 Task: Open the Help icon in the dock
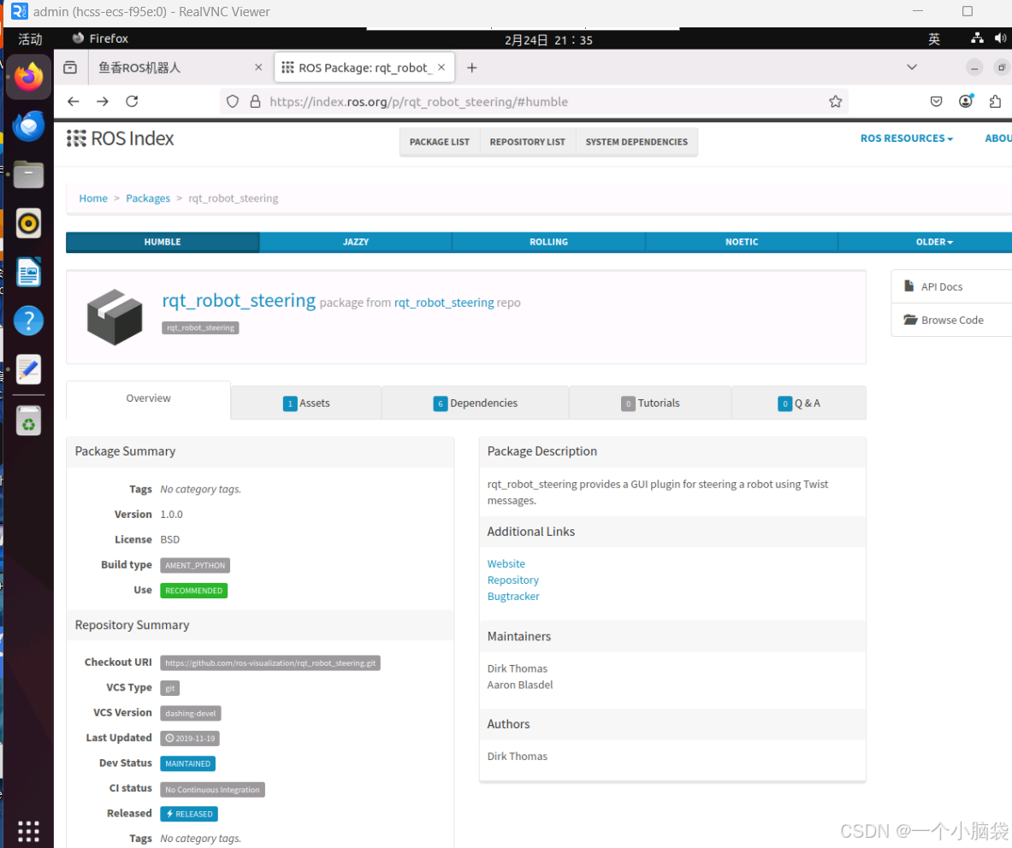(28, 321)
